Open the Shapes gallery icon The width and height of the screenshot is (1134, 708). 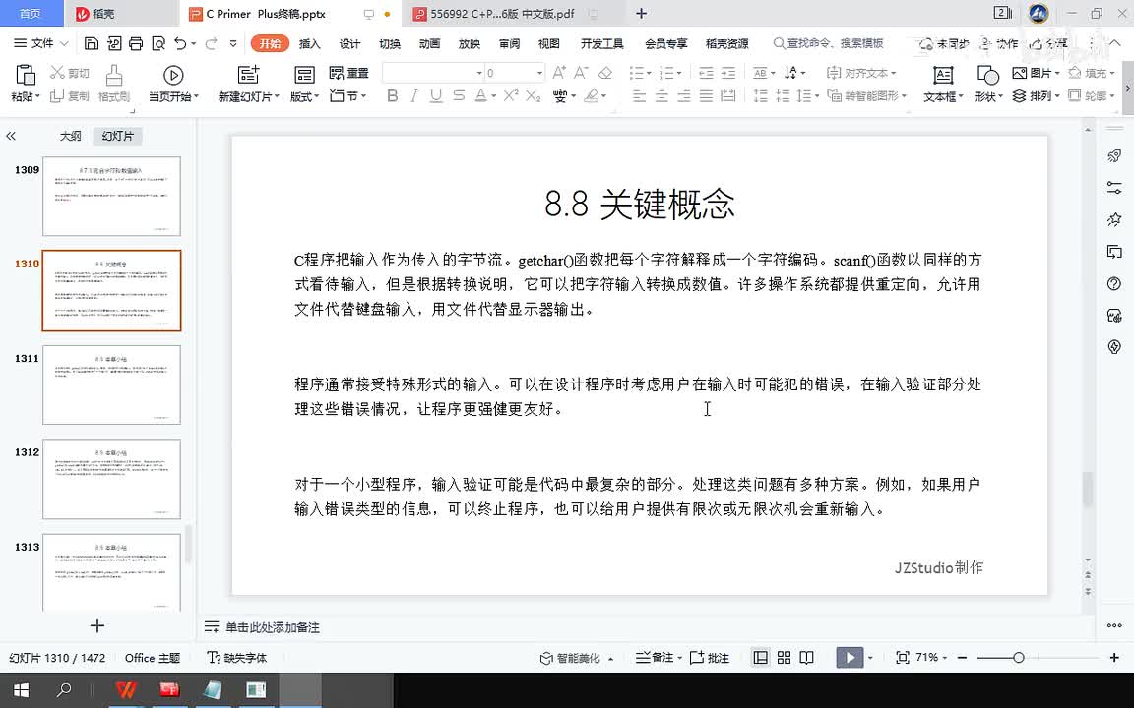[987, 75]
